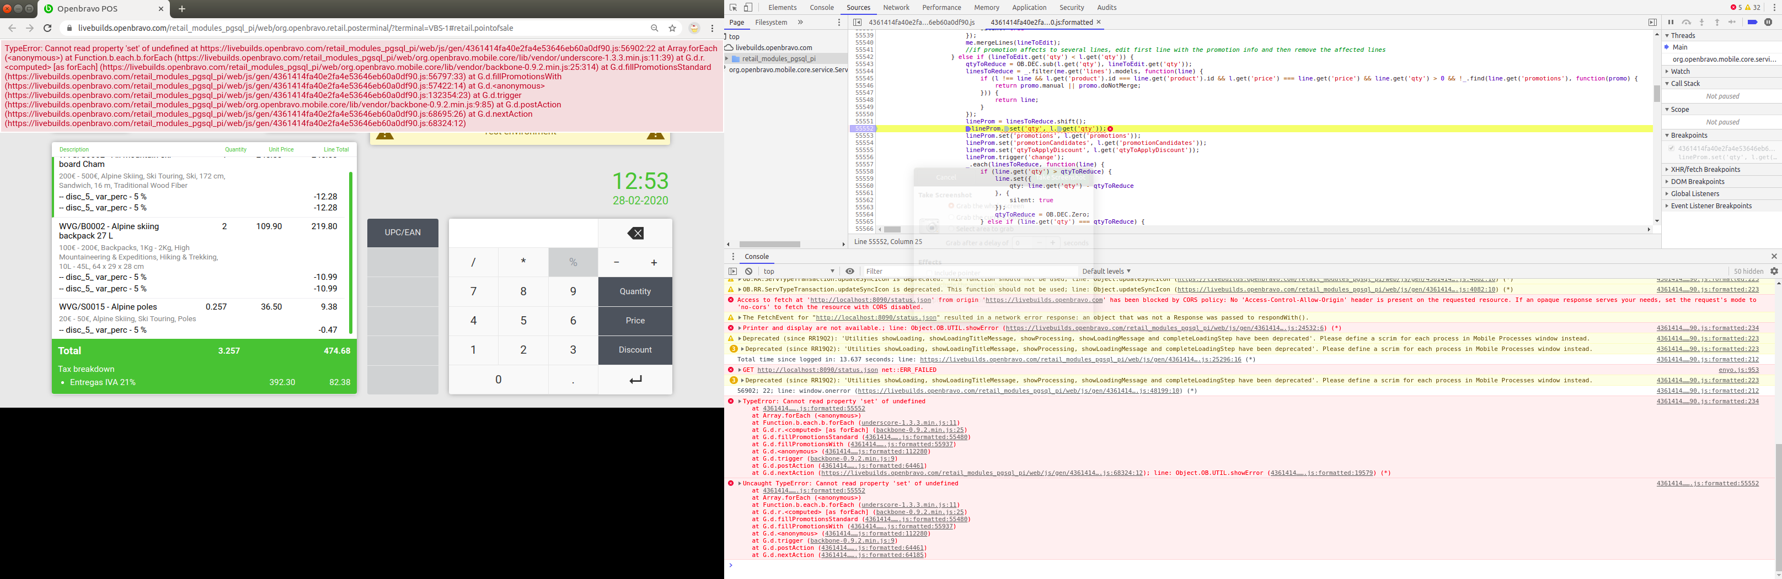This screenshot has height=579, width=1782.
Task: Toggle deactivate breakpoints button
Action: 1752,22
